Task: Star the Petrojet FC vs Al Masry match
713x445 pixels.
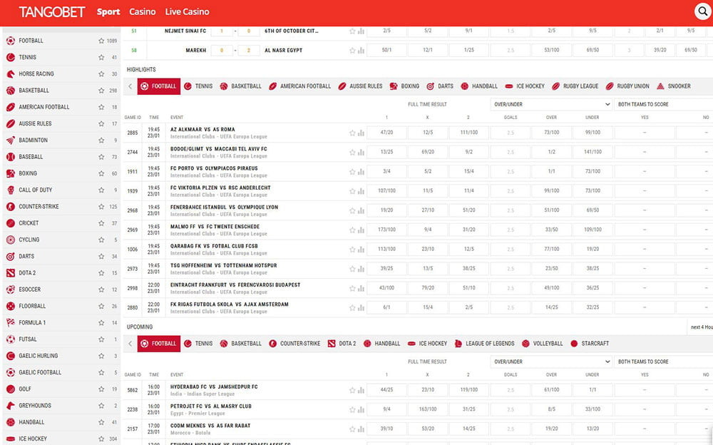Action: (352, 409)
